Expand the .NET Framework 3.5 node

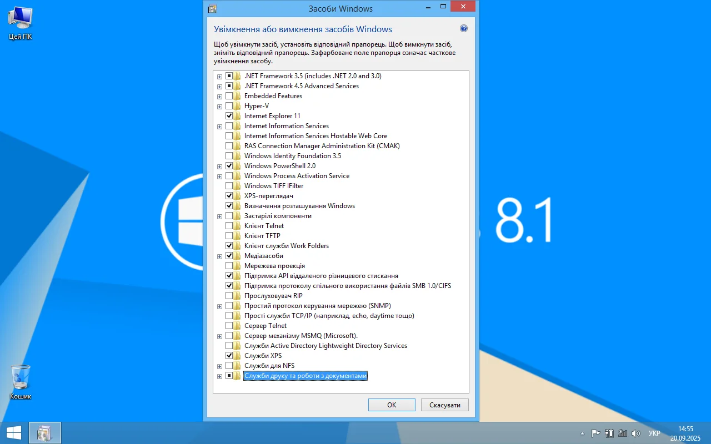(x=220, y=77)
